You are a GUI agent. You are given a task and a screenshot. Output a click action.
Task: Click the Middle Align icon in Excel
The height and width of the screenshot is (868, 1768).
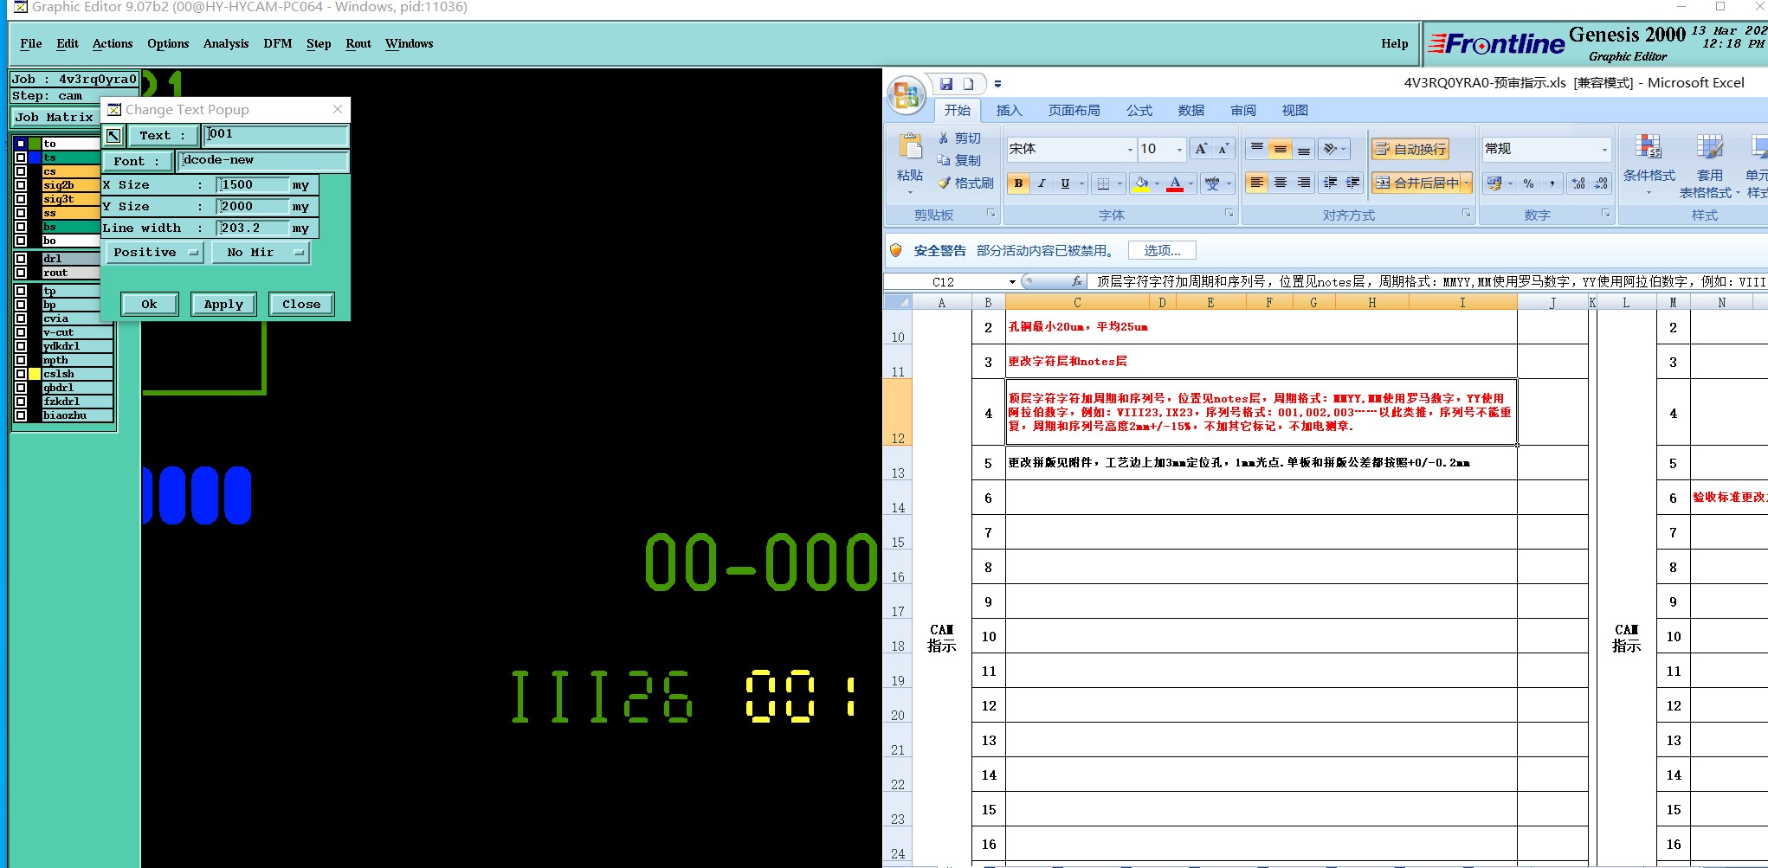tap(1280, 149)
